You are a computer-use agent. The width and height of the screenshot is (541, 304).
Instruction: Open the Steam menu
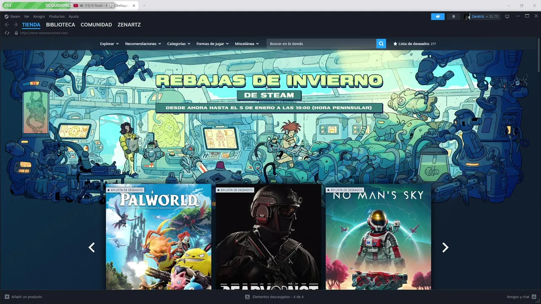15,16
